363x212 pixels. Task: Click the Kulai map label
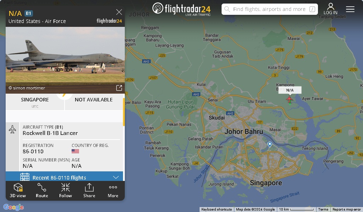coord(201,84)
